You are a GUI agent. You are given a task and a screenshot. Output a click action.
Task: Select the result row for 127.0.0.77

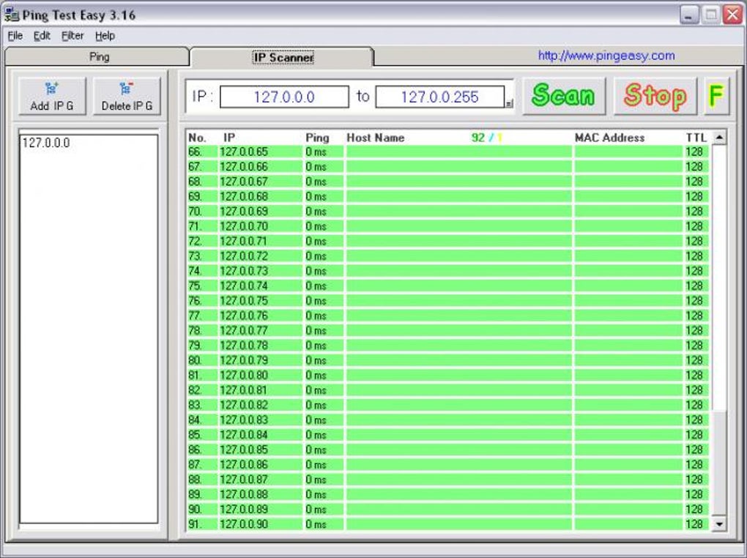tap(447, 330)
